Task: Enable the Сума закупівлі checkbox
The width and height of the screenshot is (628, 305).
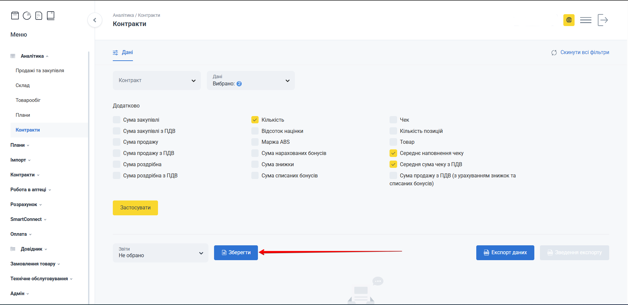Action: 117,120
